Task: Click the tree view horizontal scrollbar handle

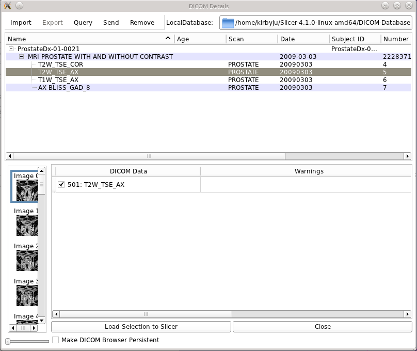Action: pyautogui.click(x=149, y=156)
